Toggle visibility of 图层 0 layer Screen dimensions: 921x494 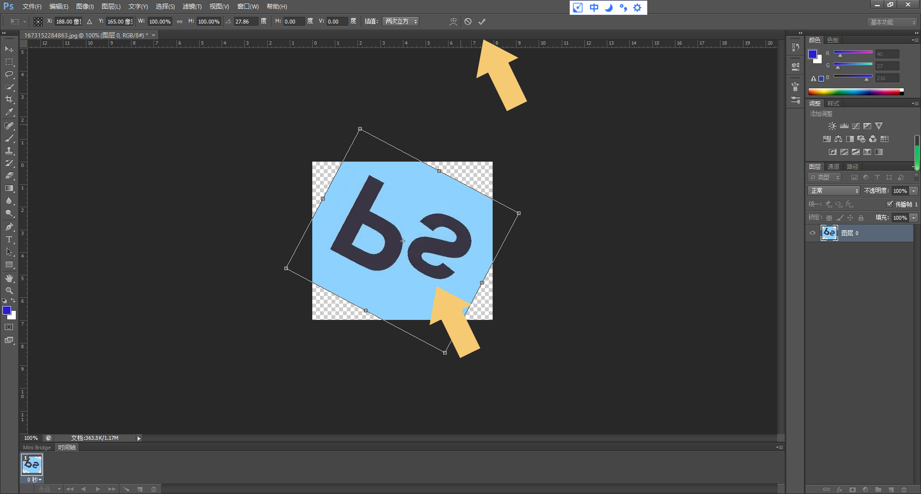[813, 233]
